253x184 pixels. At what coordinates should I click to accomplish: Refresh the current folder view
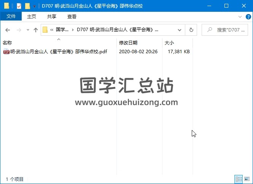click(x=191, y=30)
